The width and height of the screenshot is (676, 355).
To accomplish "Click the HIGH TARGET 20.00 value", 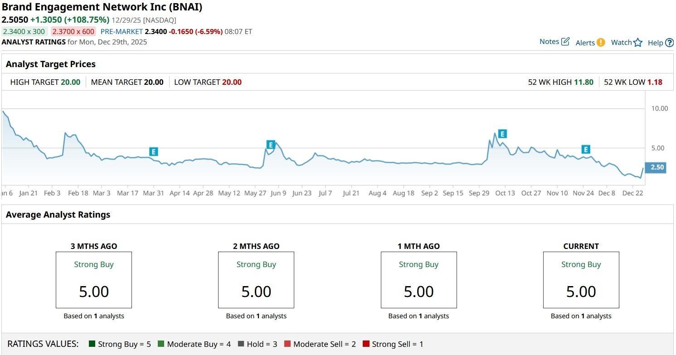I will 70,82.
